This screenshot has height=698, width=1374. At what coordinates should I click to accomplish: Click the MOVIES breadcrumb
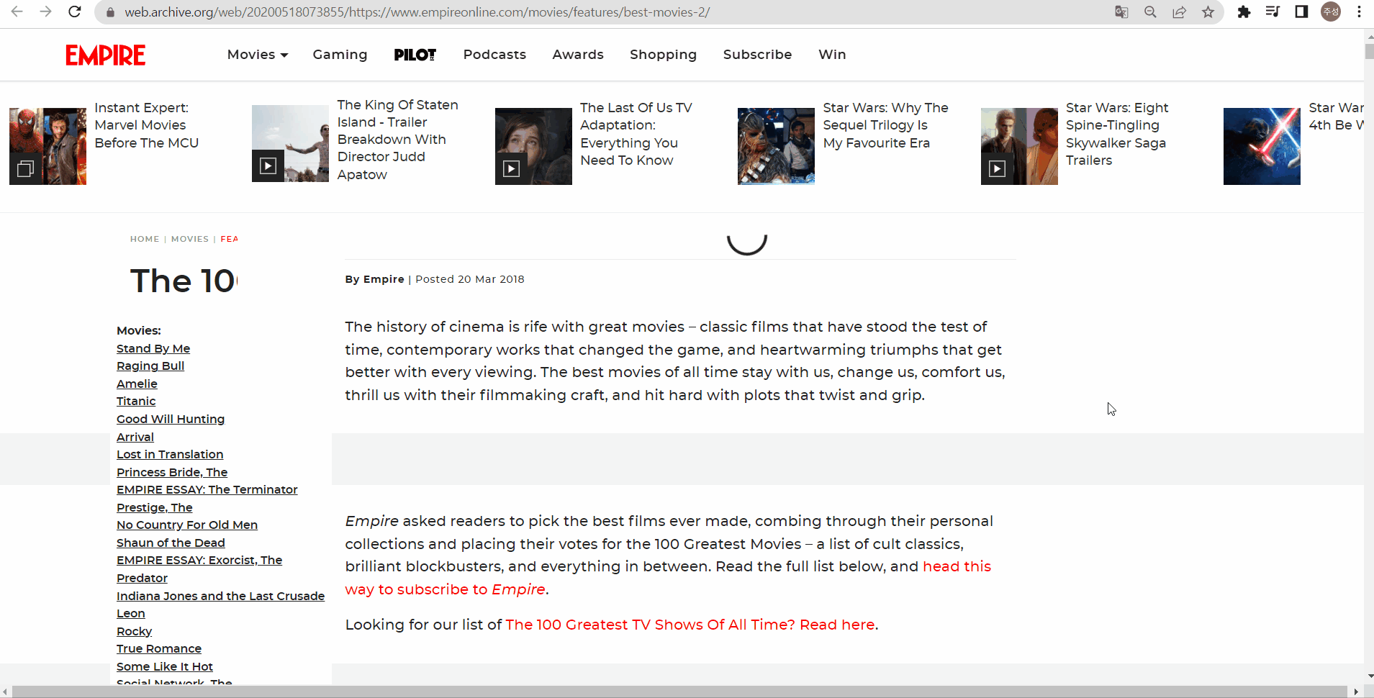tap(190, 239)
